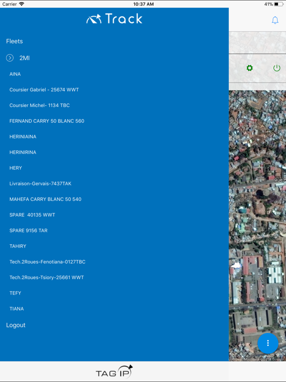Select SPARE 9156 TAR

28,230
